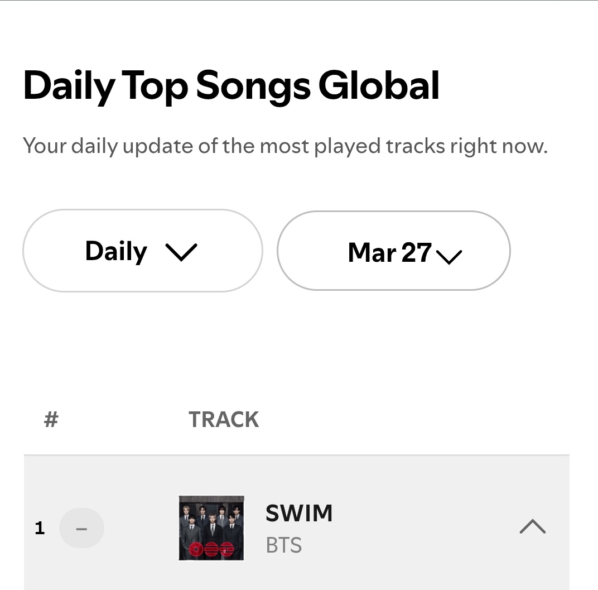This screenshot has height=590, width=598.
Task: Click the chevron arrow beside Daily
Action: click(x=181, y=253)
